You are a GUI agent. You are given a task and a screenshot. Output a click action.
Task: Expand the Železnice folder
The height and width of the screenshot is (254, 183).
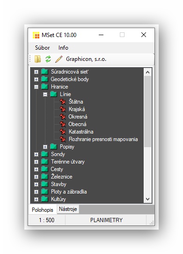[x=36, y=177]
